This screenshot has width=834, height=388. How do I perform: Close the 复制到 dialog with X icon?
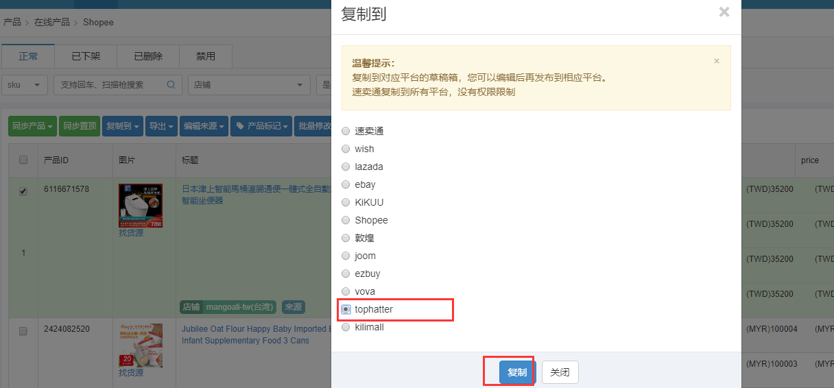[x=724, y=12]
